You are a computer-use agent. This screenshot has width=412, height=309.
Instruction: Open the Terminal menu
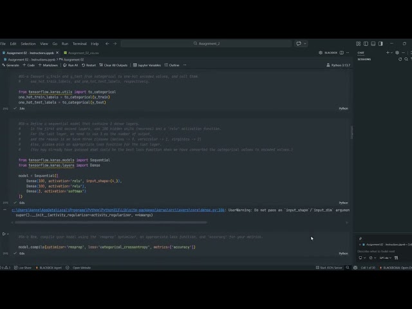79,44
